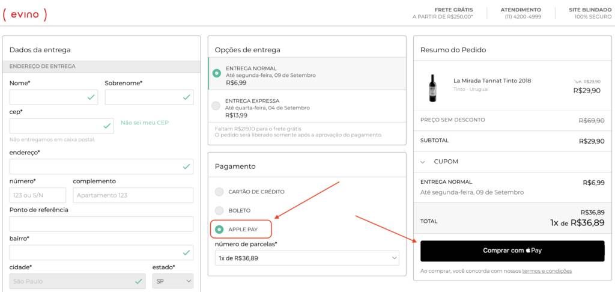The width and height of the screenshot is (615, 292).
Task: Open the evino logo homepage link
Action: click(x=25, y=14)
